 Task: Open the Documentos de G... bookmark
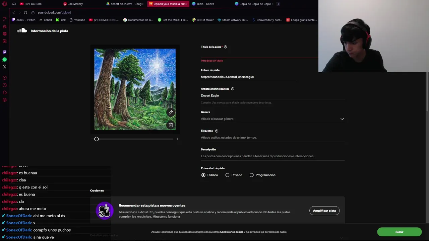click(138, 20)
